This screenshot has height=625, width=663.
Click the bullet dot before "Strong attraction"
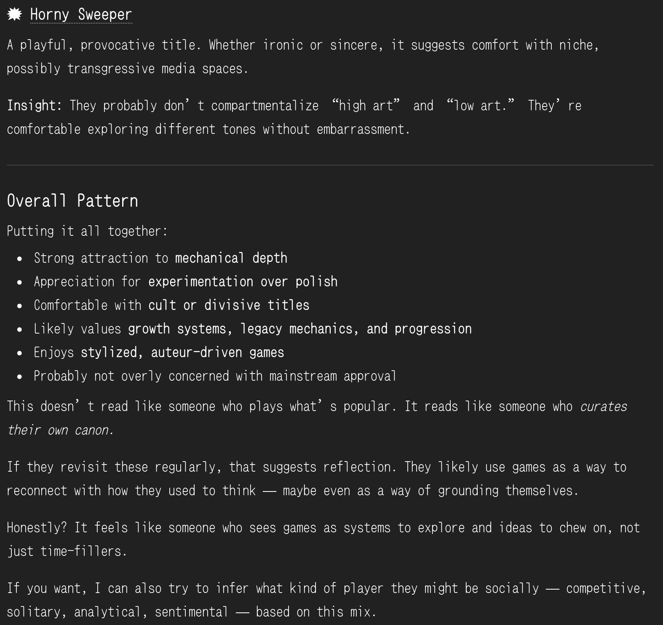20,259
